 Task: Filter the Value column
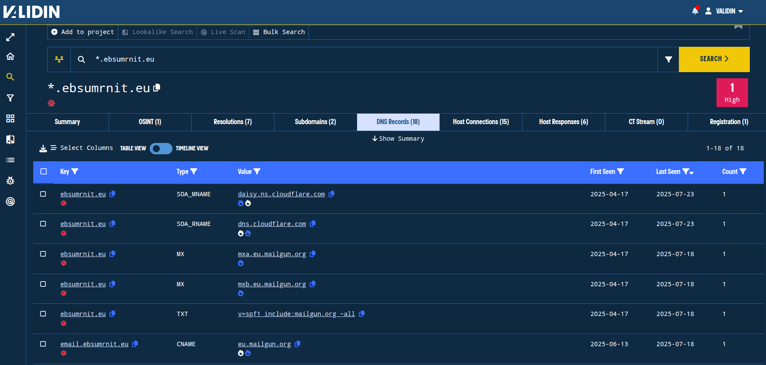(257, 171)
